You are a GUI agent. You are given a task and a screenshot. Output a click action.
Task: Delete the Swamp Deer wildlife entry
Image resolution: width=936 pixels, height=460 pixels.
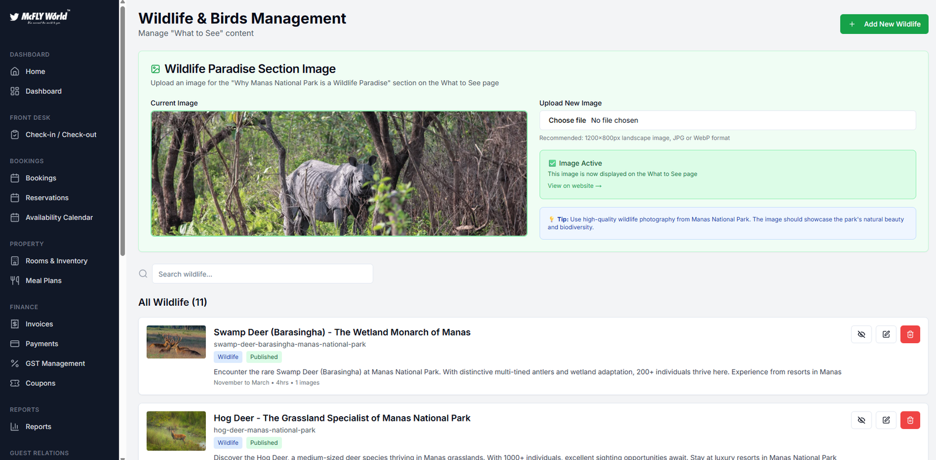pyautogui.click(x=910, y=334)
